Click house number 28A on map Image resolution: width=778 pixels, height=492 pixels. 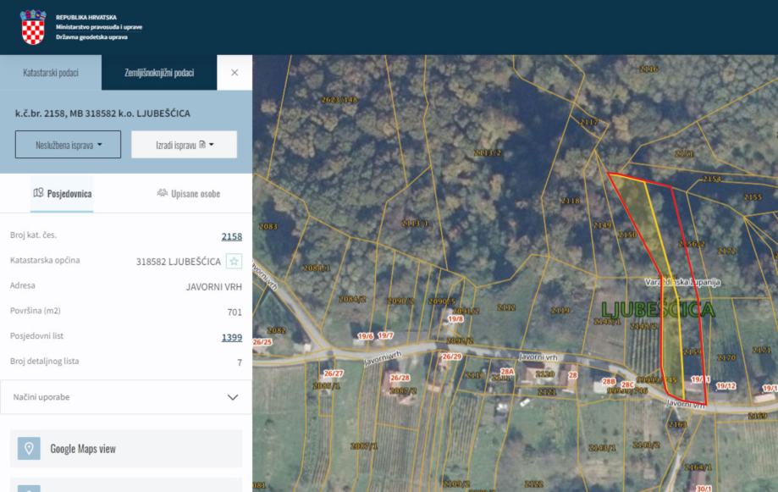point(507,372)
